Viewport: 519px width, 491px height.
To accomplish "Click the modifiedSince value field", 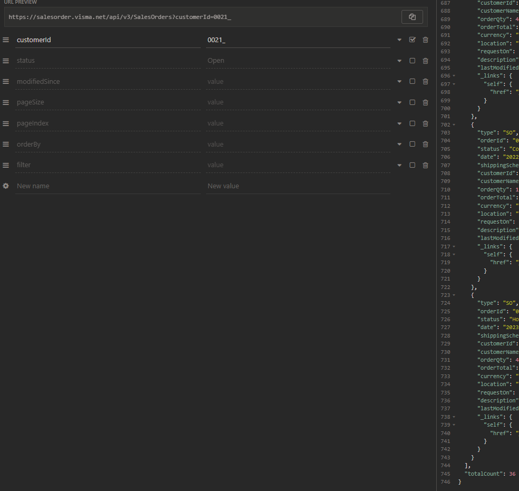I will point(298,82).
